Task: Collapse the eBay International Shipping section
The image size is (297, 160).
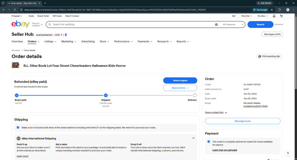Action: tap(193, 138)
